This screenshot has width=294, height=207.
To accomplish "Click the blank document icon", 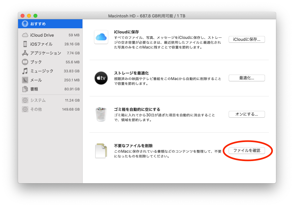I will click(101, 151).
